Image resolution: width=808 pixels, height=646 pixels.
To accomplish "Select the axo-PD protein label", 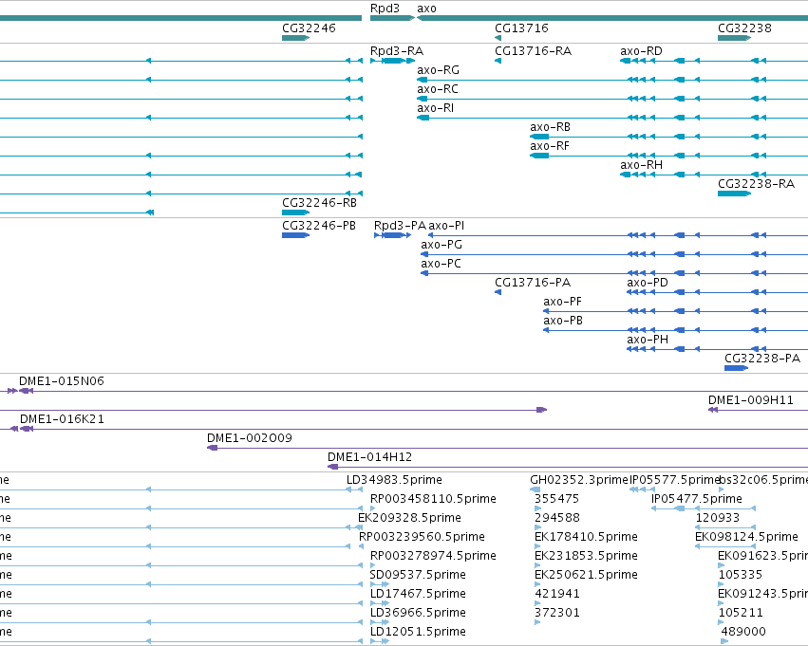I will (648, 283).
